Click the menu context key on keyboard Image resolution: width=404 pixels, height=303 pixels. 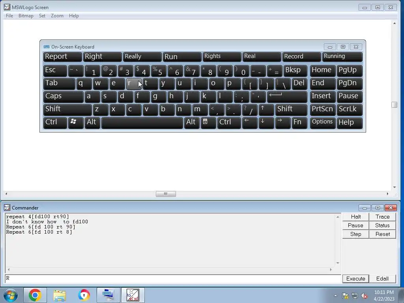[x=208, y=123]
